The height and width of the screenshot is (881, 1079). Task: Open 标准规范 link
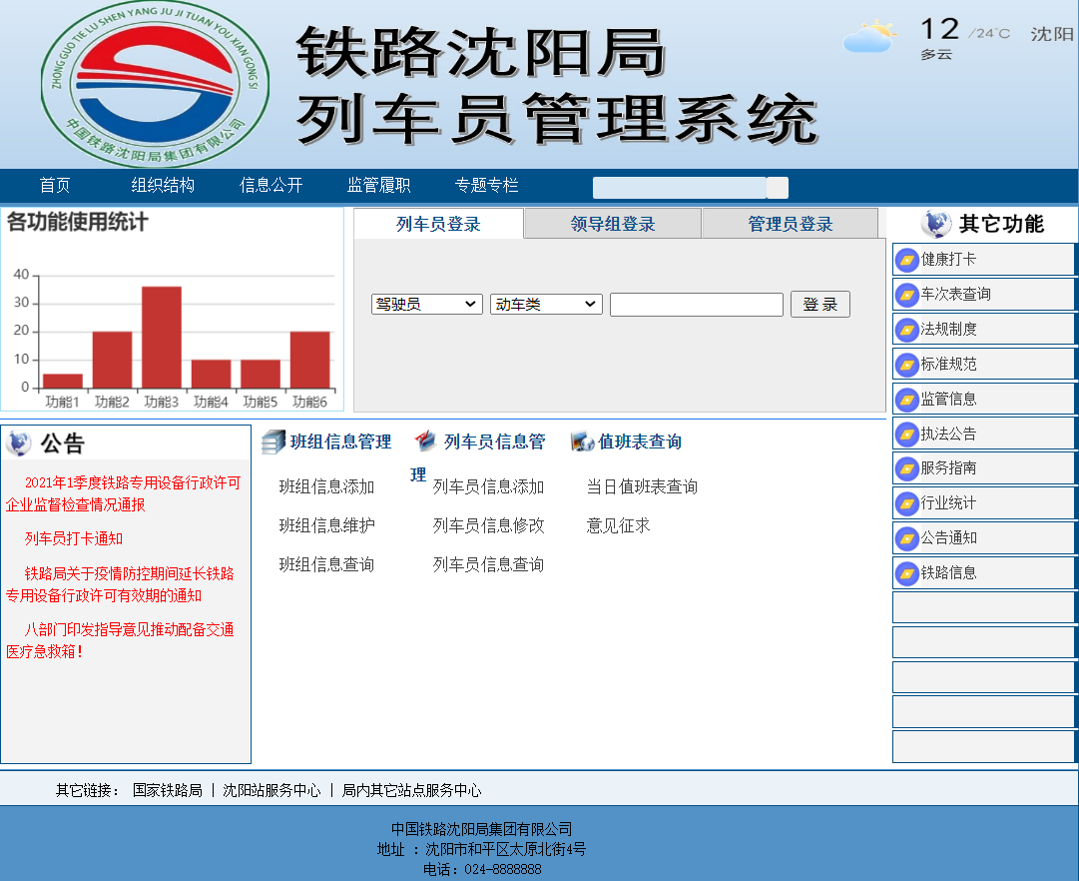coord(948,365)
